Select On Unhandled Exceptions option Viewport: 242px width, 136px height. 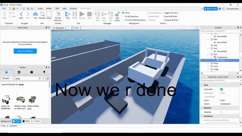click(123, 20)
